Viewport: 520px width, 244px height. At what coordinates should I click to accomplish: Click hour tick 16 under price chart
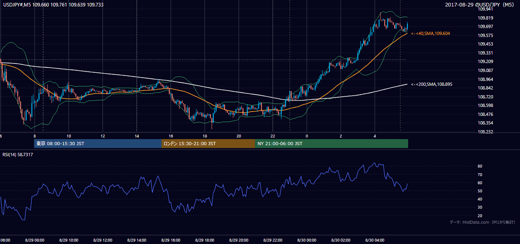coord(171,136)
